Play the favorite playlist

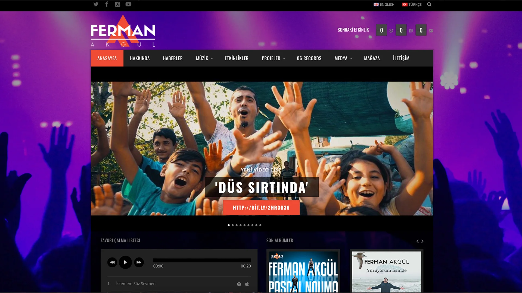(125, 262)
